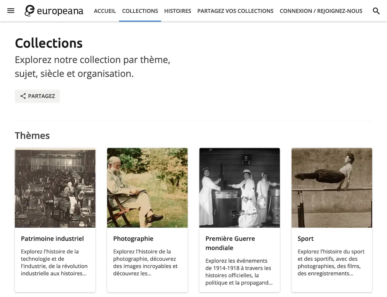Select the Patrimoine industriel title link
Screen dimensions: 387x297
52,238
